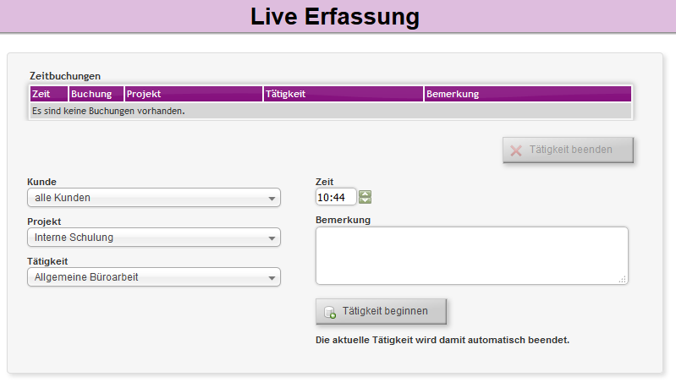Click the Live Erfassung page title
Screen dimensions: 676x388
tap(335, 17)
